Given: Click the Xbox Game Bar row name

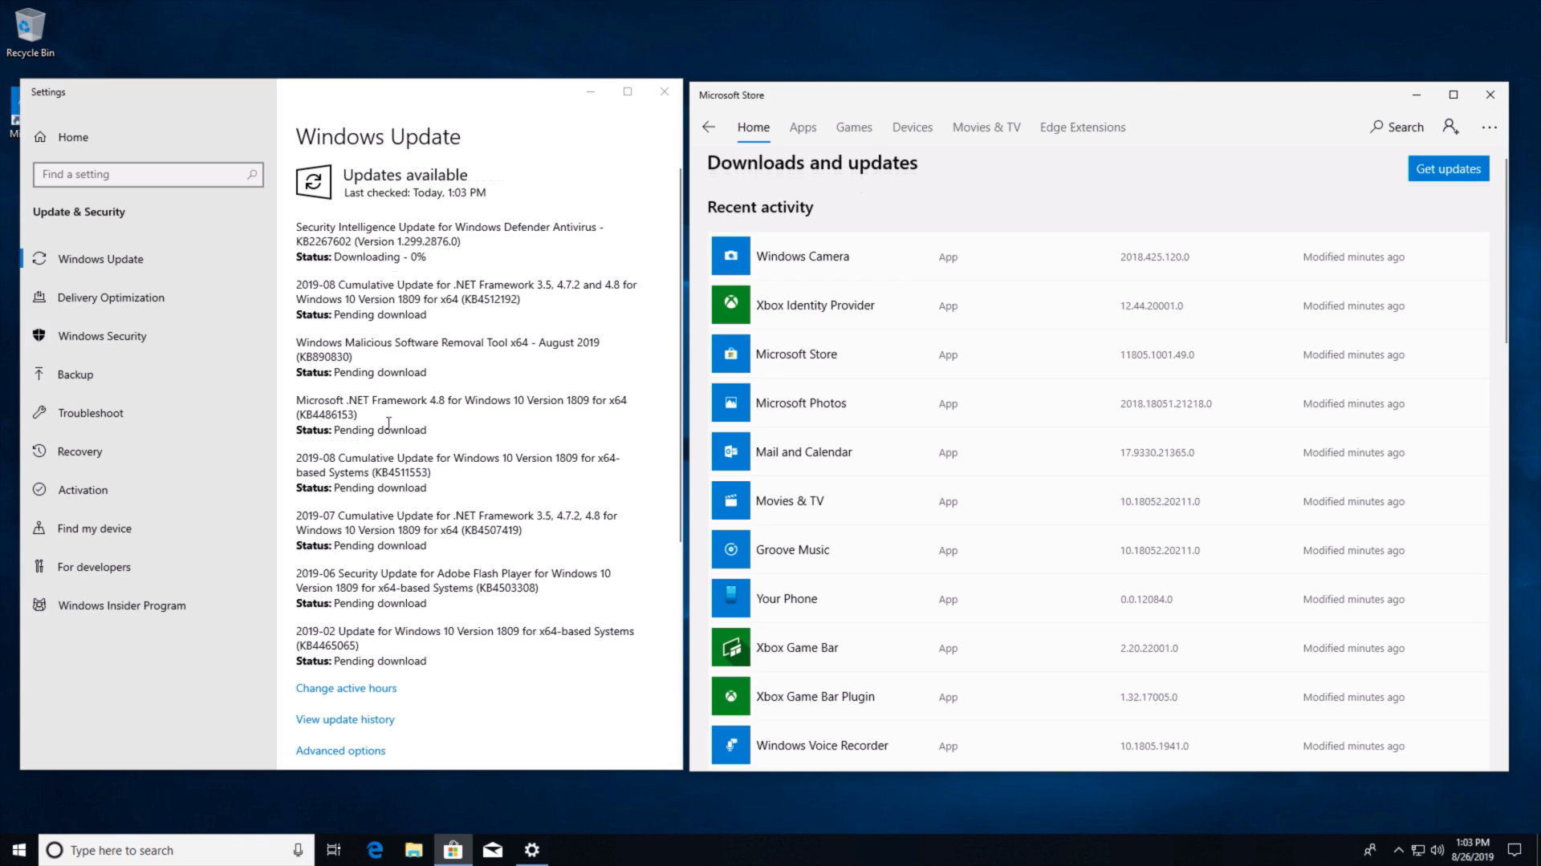Looking at the screenshot, I should pos(796,648).
